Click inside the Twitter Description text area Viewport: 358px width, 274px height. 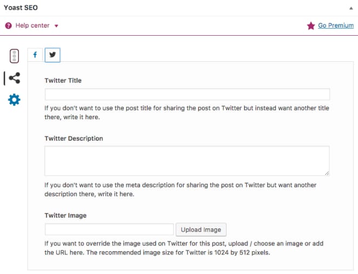187,160
